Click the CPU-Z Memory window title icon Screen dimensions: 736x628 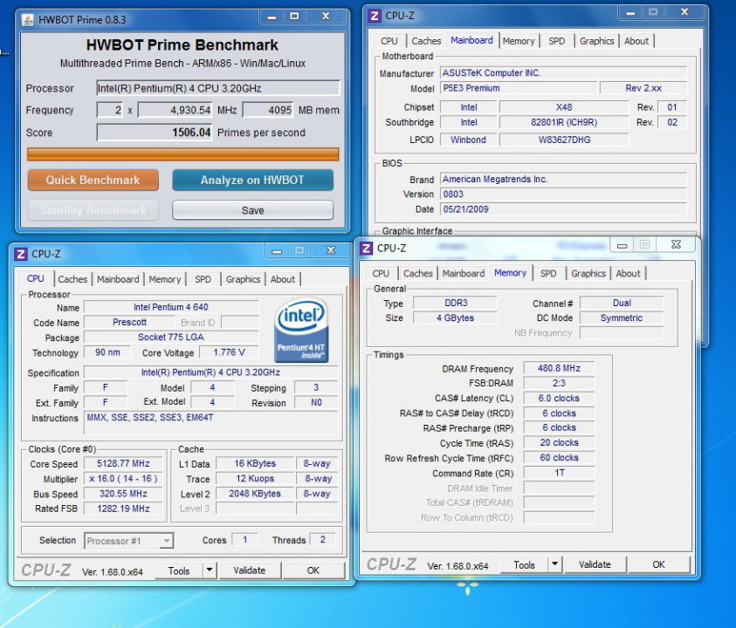366,248
